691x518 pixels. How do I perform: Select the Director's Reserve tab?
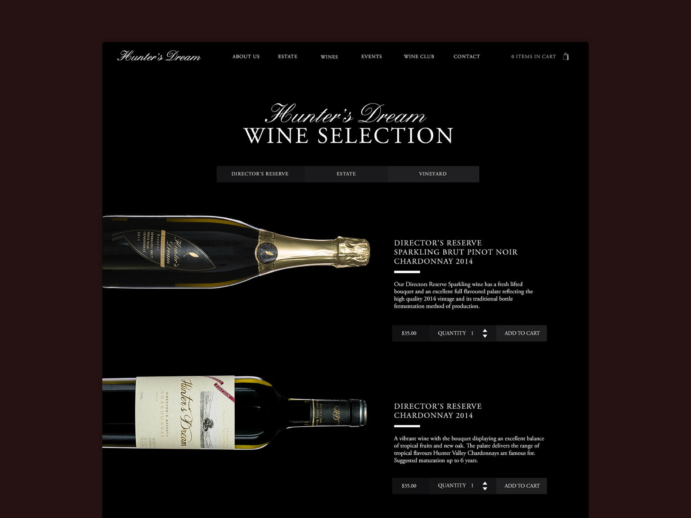(260, 174)
